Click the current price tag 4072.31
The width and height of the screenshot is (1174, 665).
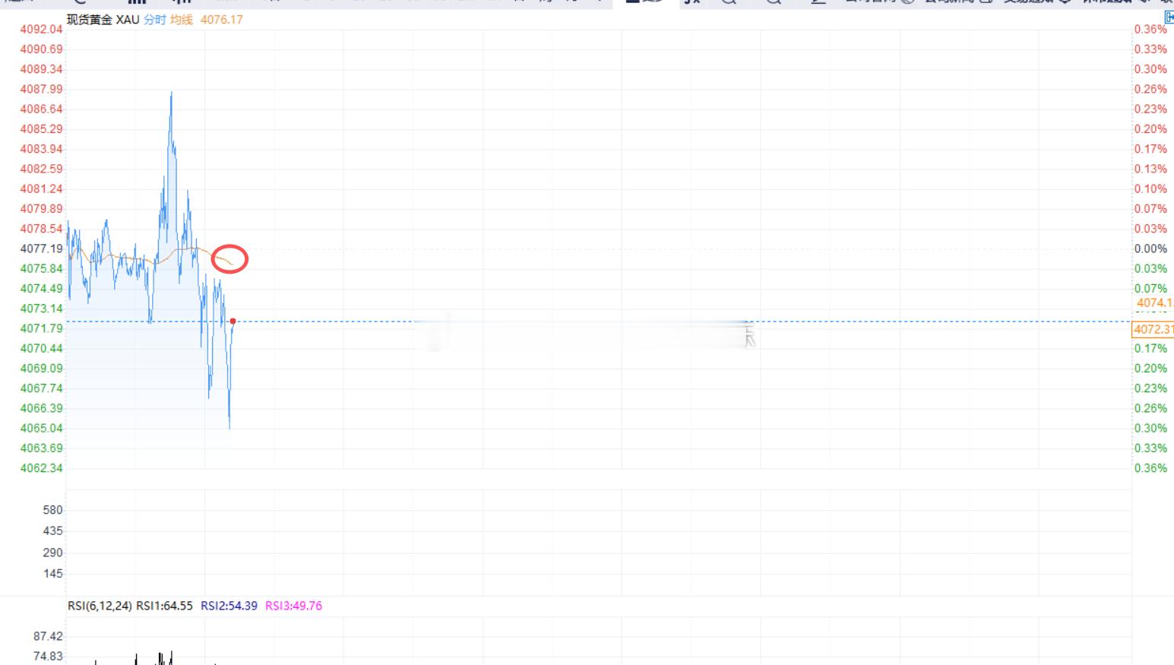tap(1153, 329)
